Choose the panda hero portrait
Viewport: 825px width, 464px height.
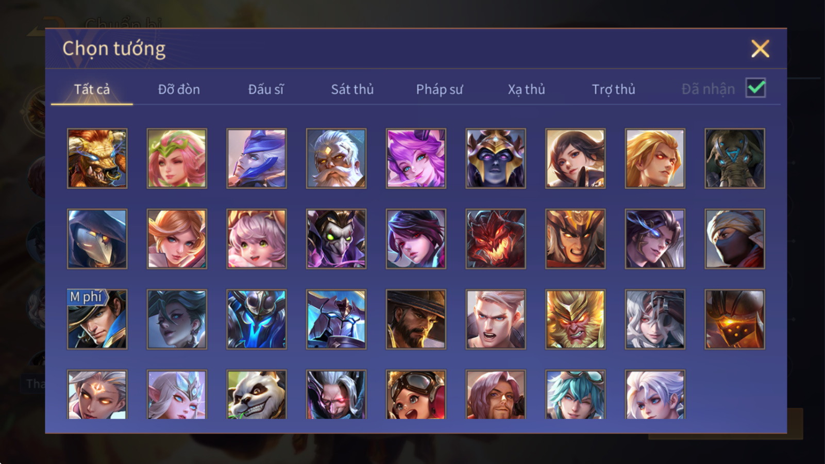pos(256,394)
